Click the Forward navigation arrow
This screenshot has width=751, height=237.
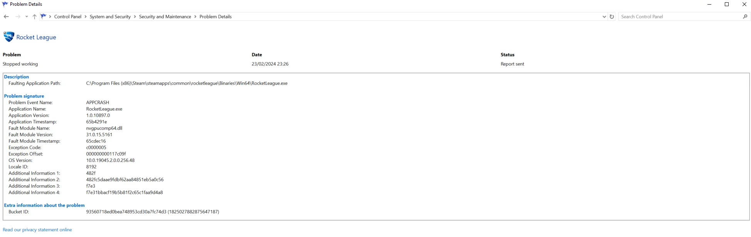point(18,17)
